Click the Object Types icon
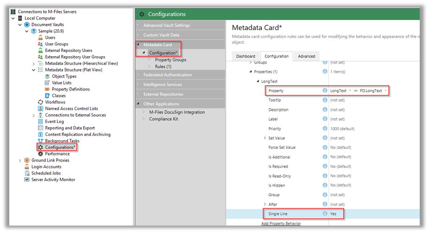This screenshot has height=233, width=429. tap(47, 76)
